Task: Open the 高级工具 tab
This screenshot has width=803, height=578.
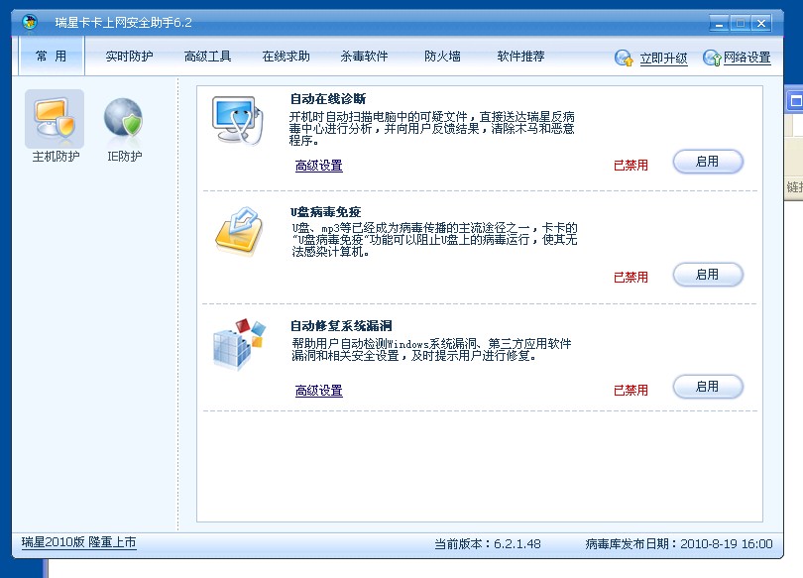Action: tap(207, 57)
